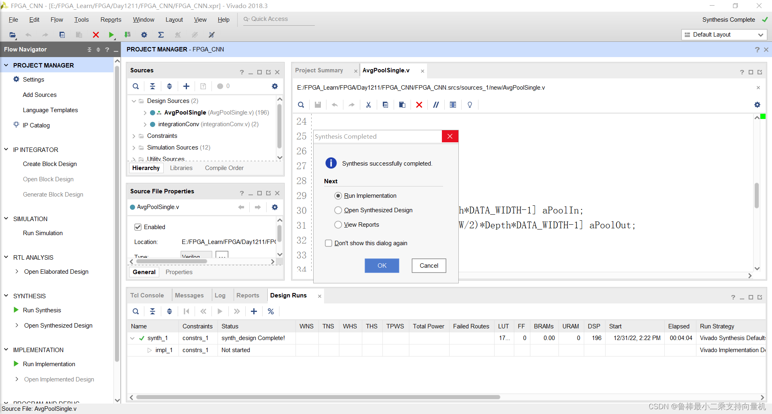The width and height of the screenshot is (772, 414).
Task: Click the Sigma report icon in main toolbar
Action: (161, 35)
